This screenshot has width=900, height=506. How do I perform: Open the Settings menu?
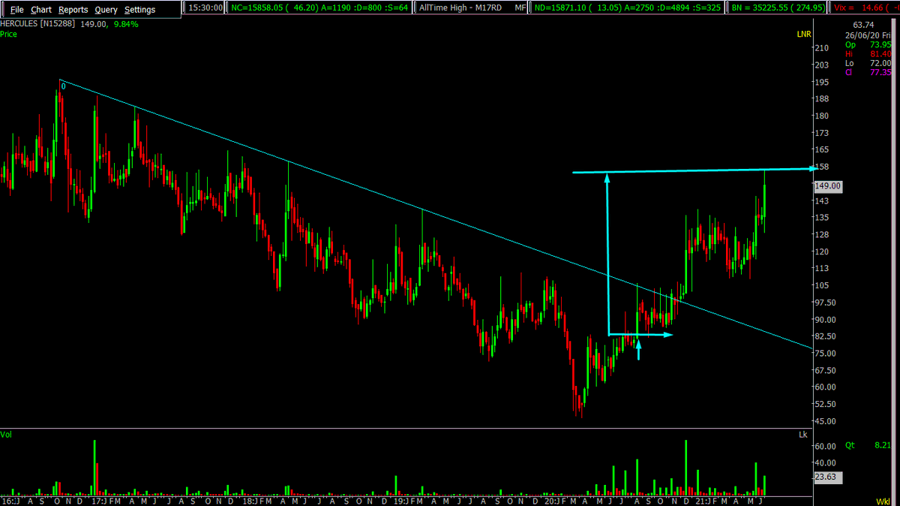click(x=140, y=10)
